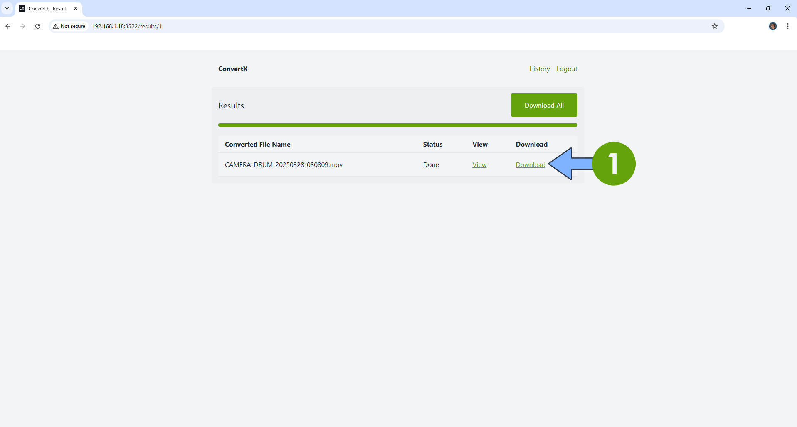Image resolution: width=797 pixels, height=427 pixels.
Task: Open the History page link
Action: pos(539,69)
